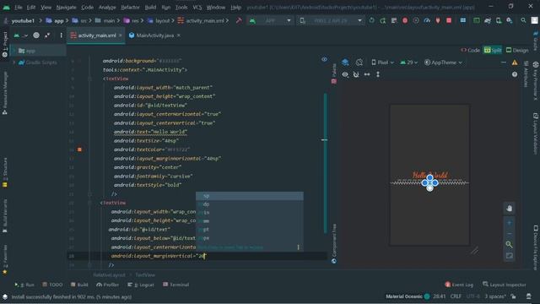Viewport: 540px width, 304px height.
Task: Open the Pixel device preview dropdown
Action: click(382, 62)
